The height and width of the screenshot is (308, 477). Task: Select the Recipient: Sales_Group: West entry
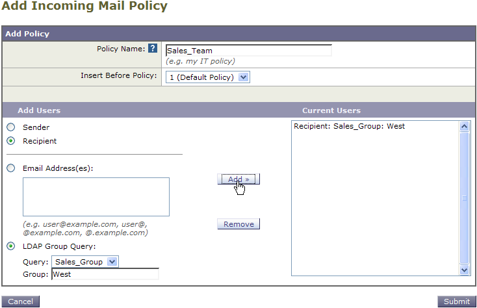pos(349,126)
